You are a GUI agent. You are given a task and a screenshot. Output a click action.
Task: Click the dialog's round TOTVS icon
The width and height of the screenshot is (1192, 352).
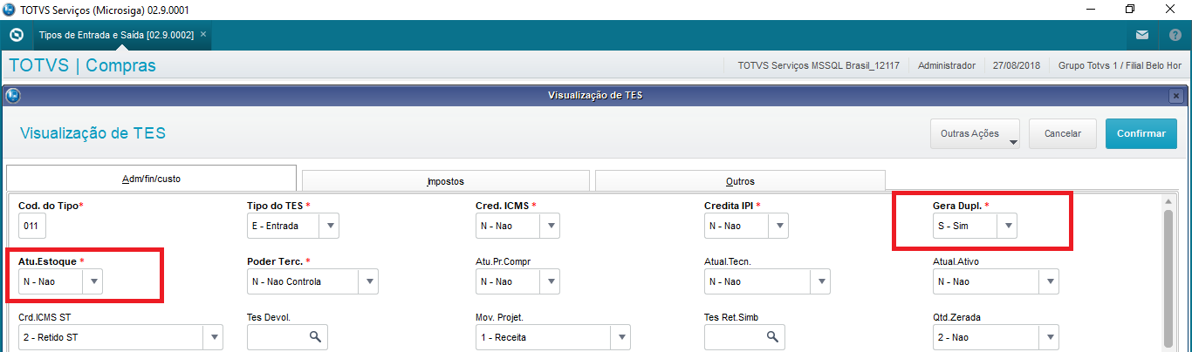point(13,95)
